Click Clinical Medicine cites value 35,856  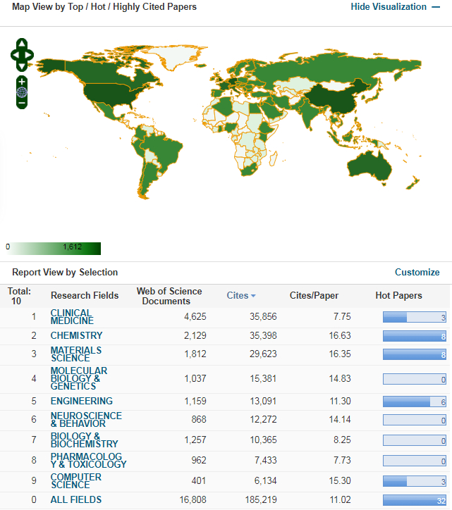click(263, 317)
